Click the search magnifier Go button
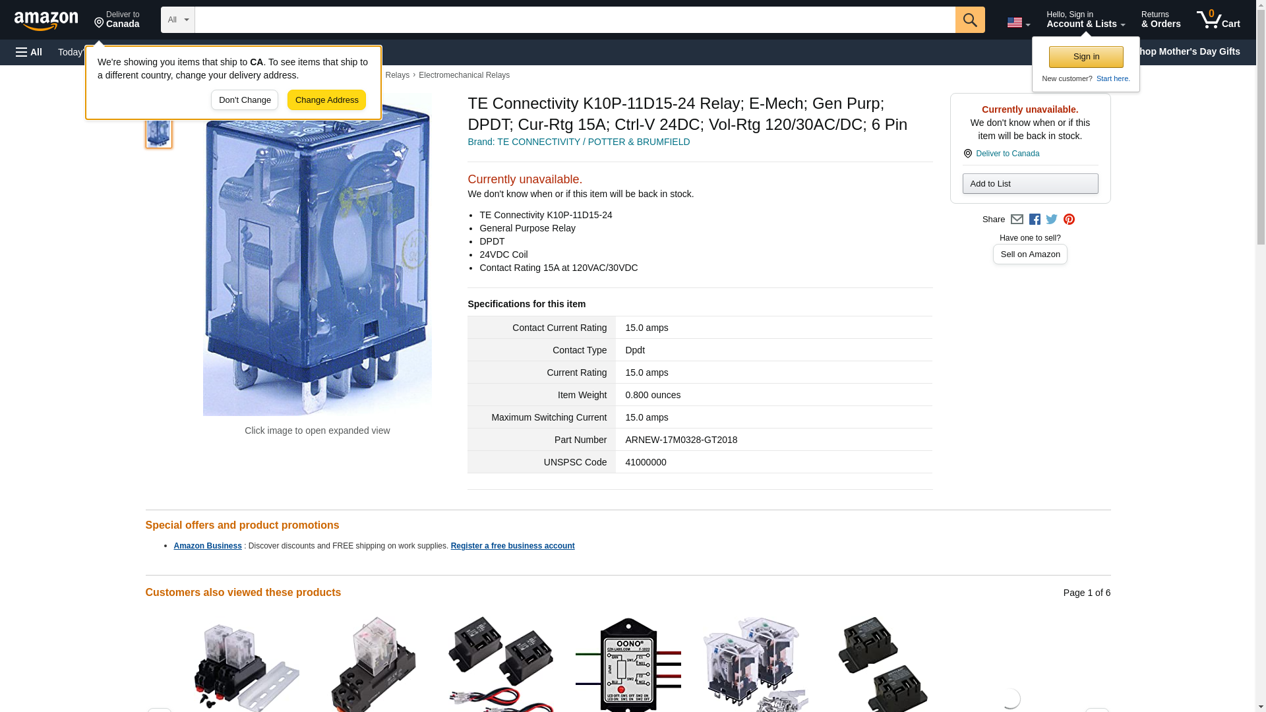Image resolution: width=1266 pixels, height=712 pixels. click(x=970, y=20)
